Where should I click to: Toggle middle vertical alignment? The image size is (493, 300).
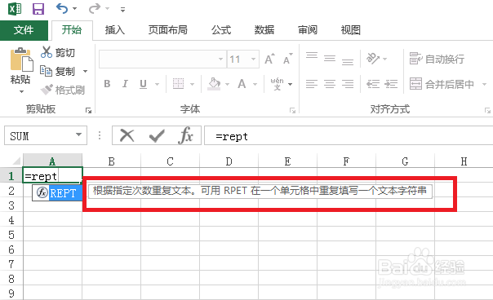(330, 59)
